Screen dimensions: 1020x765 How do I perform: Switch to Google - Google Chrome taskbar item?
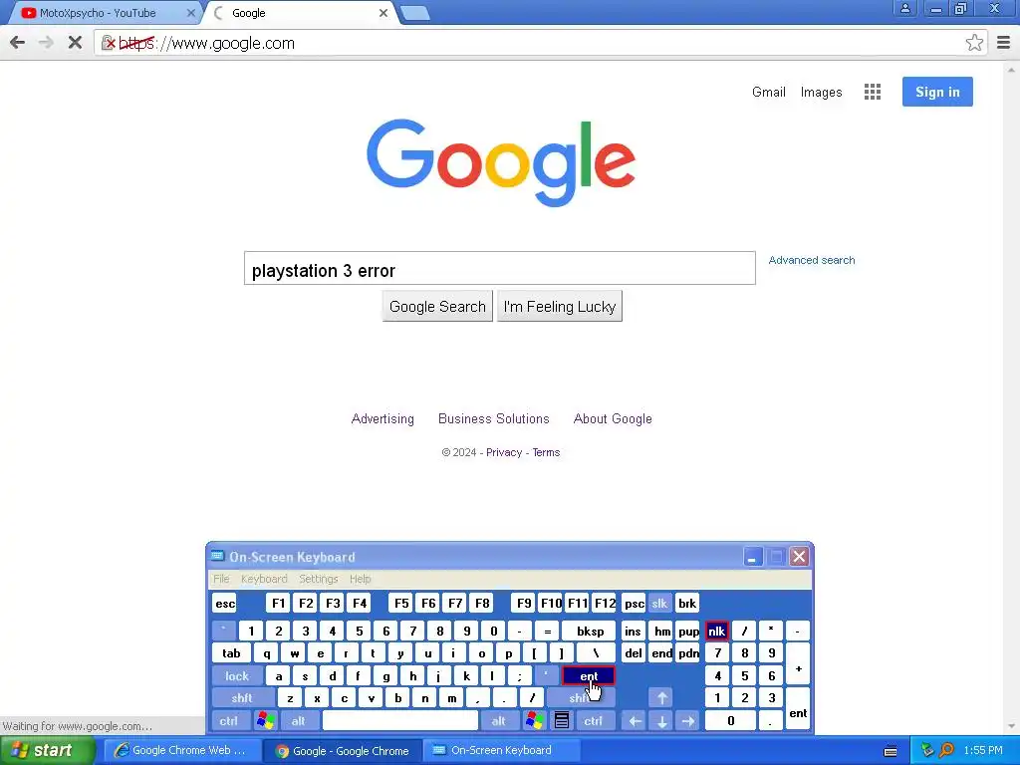(x=343, y=751)
